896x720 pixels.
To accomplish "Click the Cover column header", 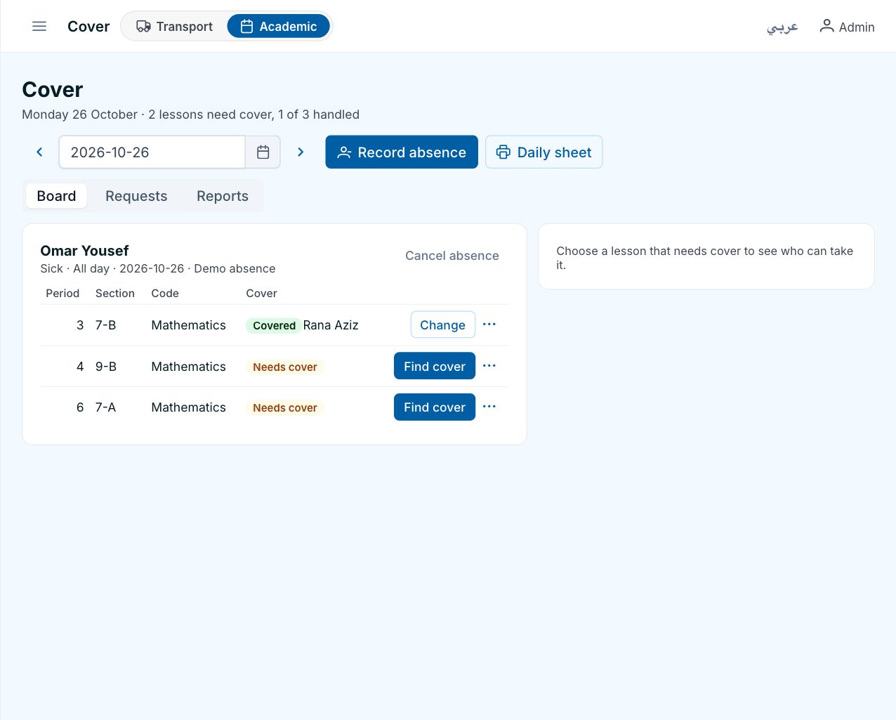I will 261,293.
